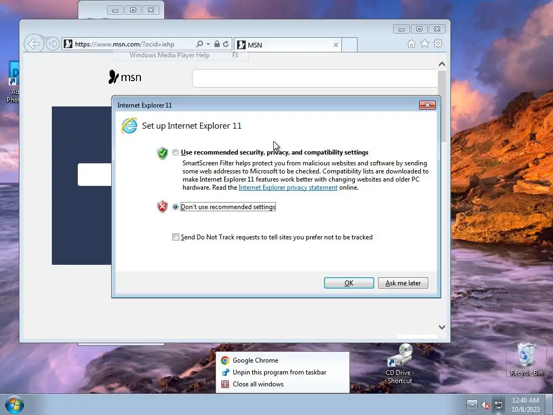Choose Close all windows in jump list
553x415 pixels.
coord(282,384)
